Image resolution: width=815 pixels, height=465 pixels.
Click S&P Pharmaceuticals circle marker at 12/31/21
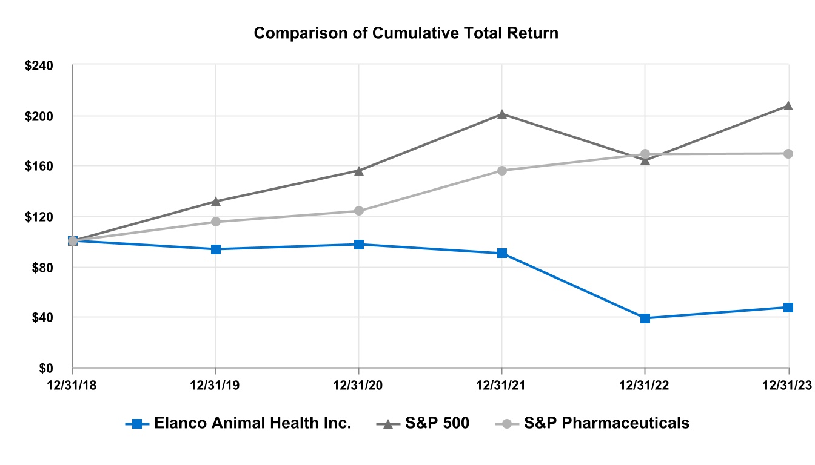(x=502, y=170)
